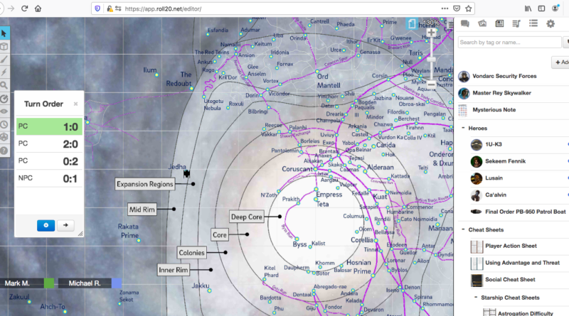Open the Player Action Sheet handout
The height and width of the screenshot is (316, 569).
coord(511,246)
